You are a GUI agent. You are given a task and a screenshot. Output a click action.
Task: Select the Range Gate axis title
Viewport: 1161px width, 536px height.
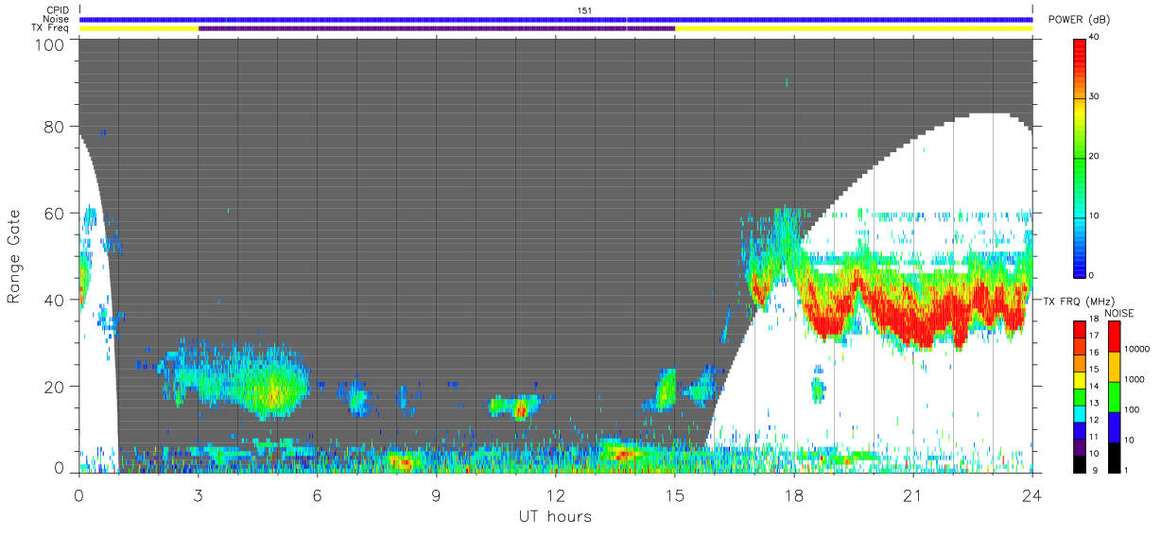[14, 255]
